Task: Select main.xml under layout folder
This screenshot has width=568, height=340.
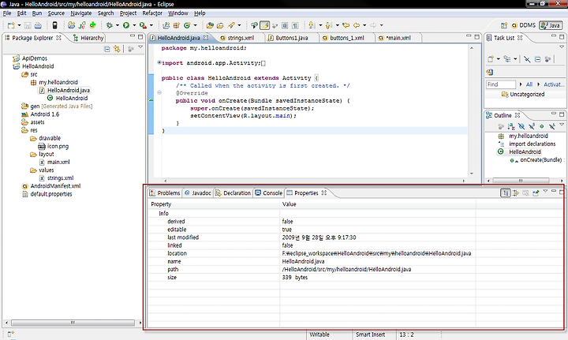Action: coord(58,162)
